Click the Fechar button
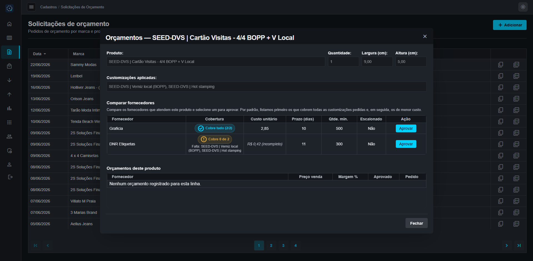The width and height of the screenshot is (533, 261). point(416,223)
